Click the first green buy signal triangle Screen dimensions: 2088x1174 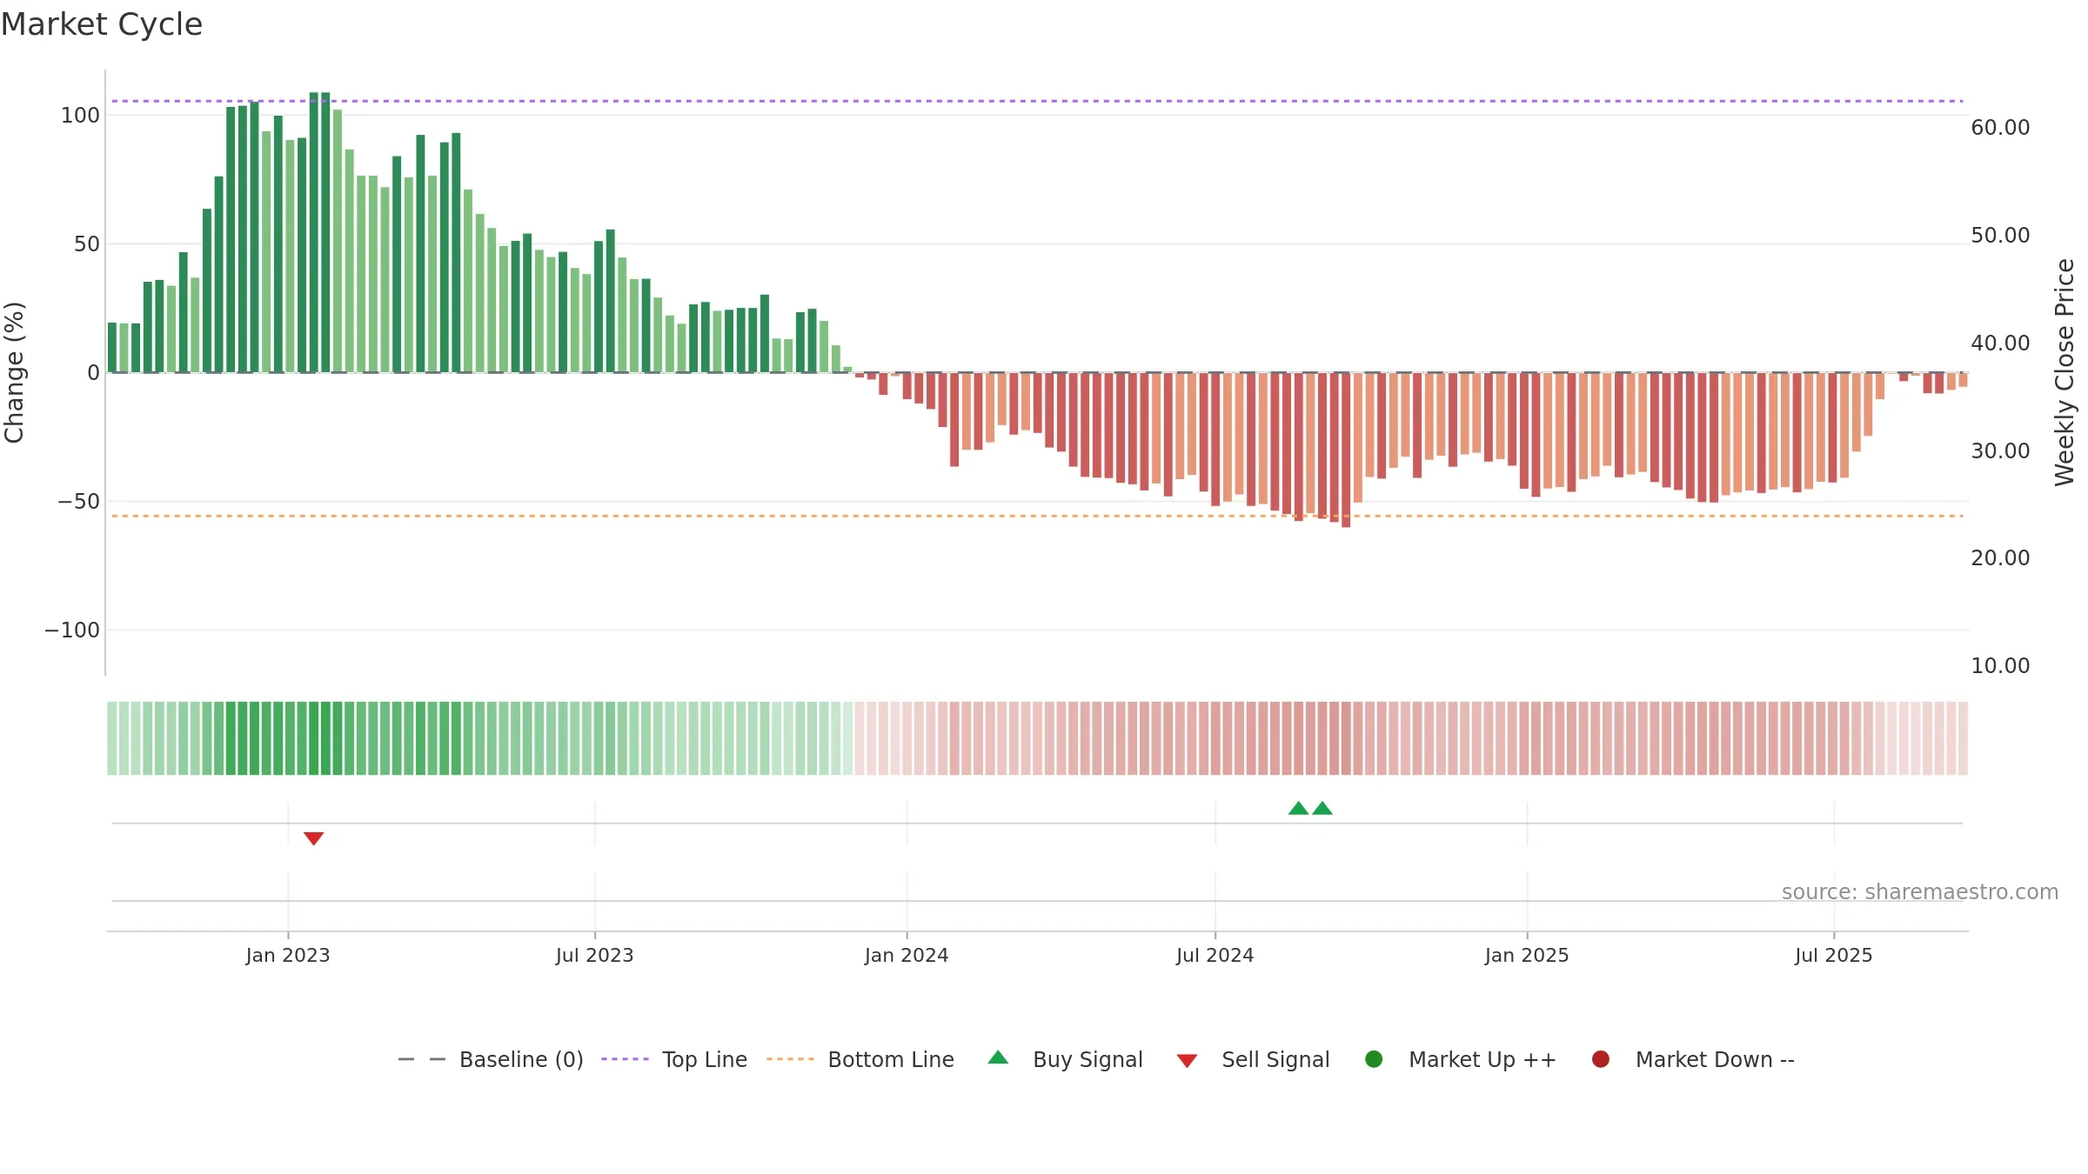click(1298, 808)
